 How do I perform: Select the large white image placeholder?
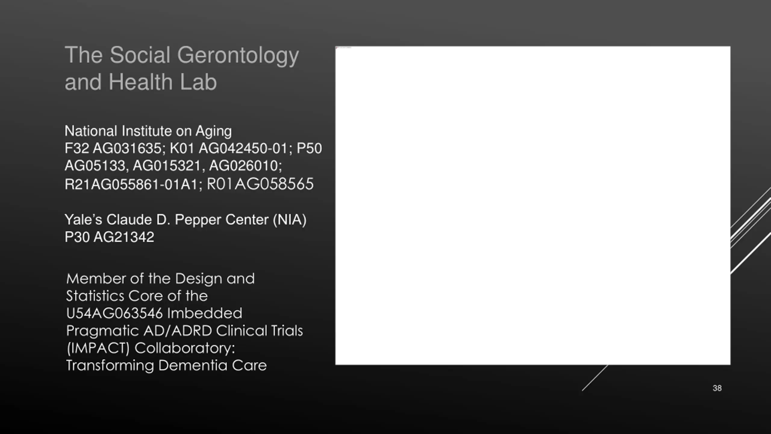click(x=533, y=206)
